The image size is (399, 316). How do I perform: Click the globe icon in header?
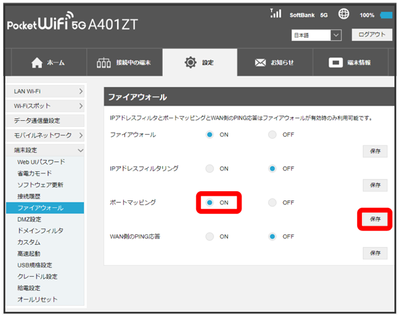tap(344, 14)
